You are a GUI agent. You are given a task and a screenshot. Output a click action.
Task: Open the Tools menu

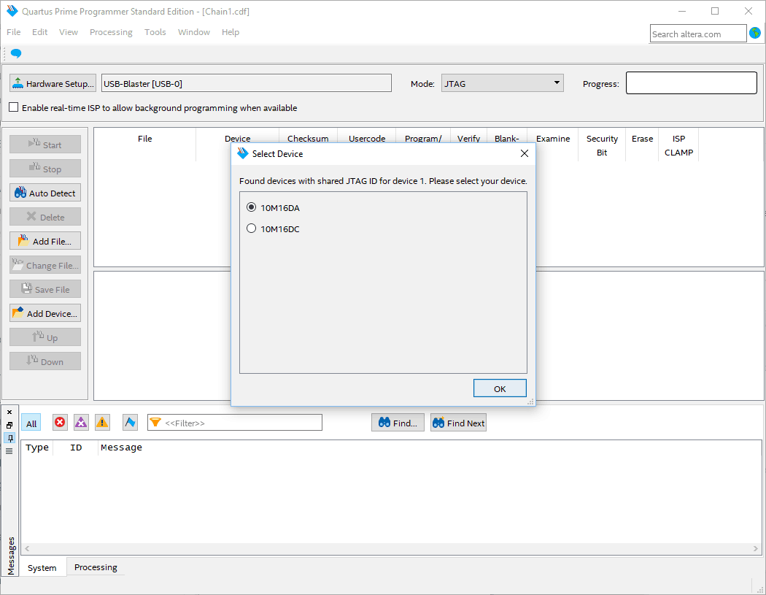click(x=155, y=32)
